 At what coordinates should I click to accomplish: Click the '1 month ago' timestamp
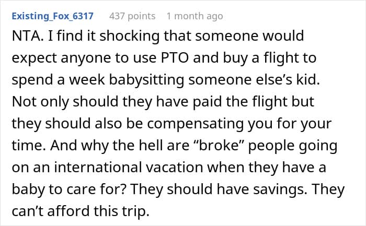click(x=195, y=16)
